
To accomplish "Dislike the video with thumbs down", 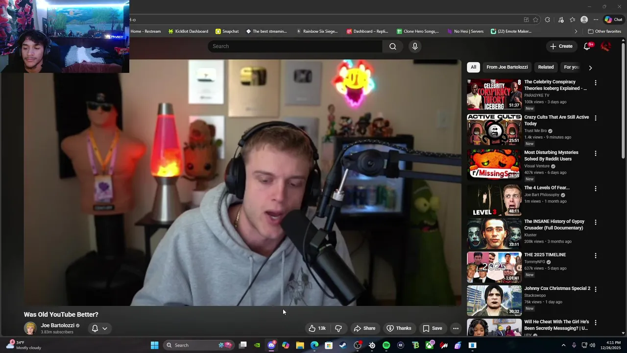I will click(338, 328).
